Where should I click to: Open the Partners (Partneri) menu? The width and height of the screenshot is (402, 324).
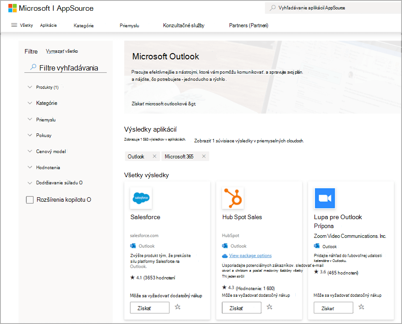(x=249, y=25)
